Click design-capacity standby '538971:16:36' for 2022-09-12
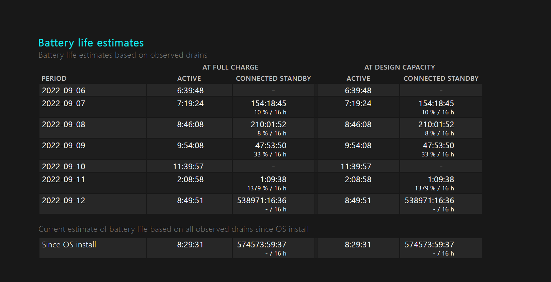This screenshot has height=282, width=551. 430,201
